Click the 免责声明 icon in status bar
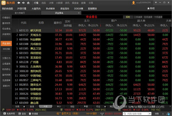Image resolution: width=172 pixels, height=116 pixels. coord(4,113)
